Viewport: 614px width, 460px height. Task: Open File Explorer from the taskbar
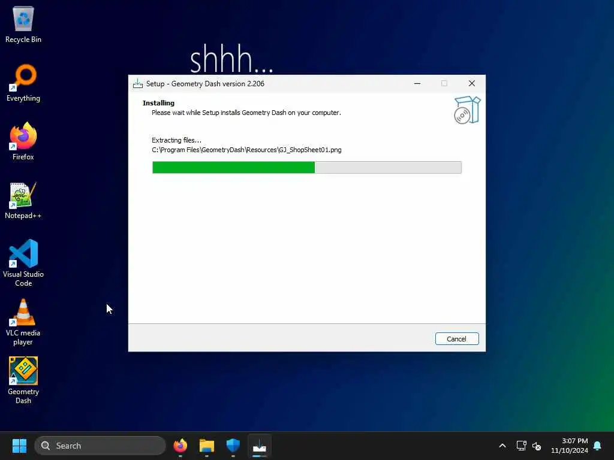click(x=206, y=446)
